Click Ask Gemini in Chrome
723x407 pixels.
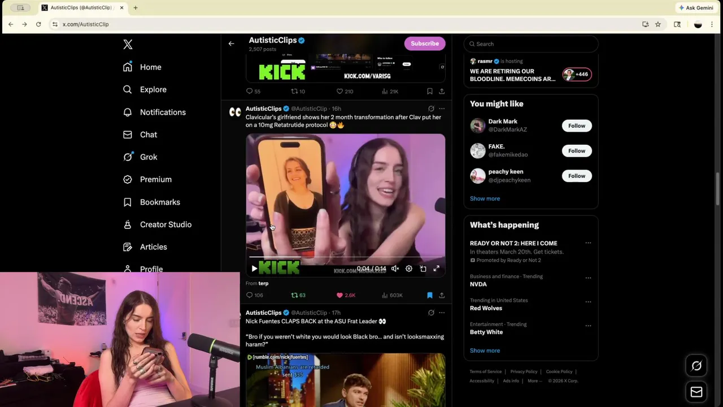coord(696,8)
